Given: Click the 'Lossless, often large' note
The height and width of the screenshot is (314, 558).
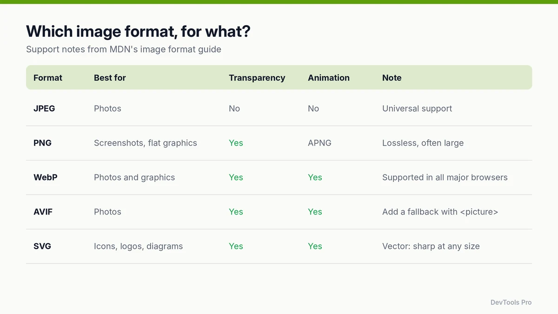Looking at the screenshot, I should coord(423,143).
